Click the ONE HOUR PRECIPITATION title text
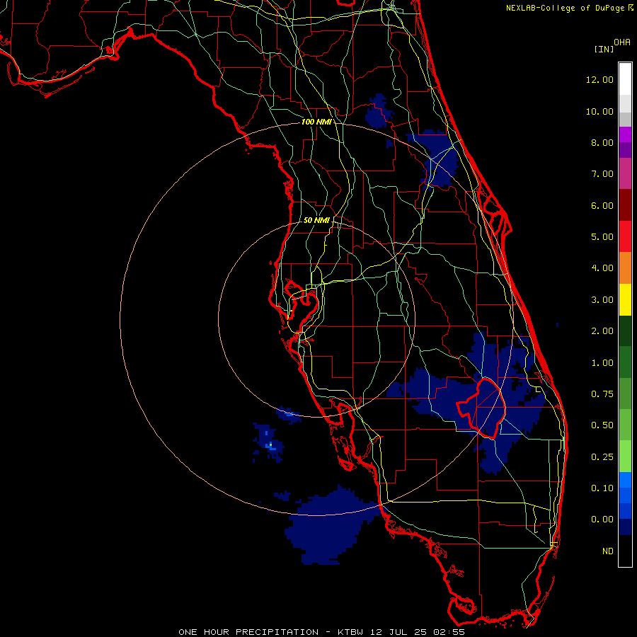Screen dimensions: 637x637 pyautogui.click(x=248, y=632)
